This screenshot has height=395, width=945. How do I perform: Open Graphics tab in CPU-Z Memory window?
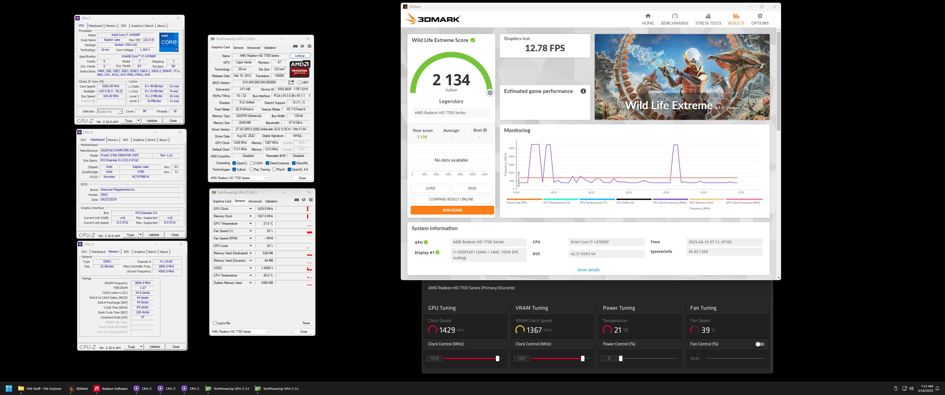(139, 252)
